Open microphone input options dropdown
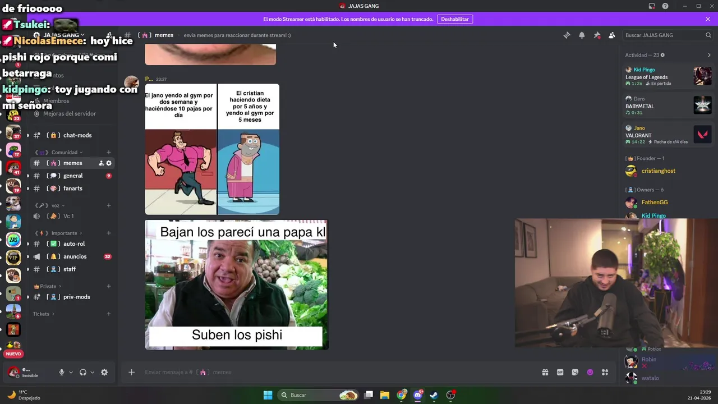718x404 pixels. click(x=71, y=372)
